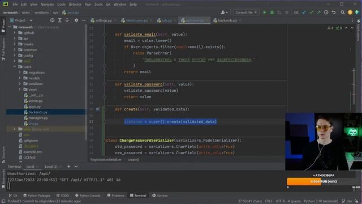Open the Refactor menu
Image resolution: width=362 pixels, height=204 pixels.
coord(75,5)
